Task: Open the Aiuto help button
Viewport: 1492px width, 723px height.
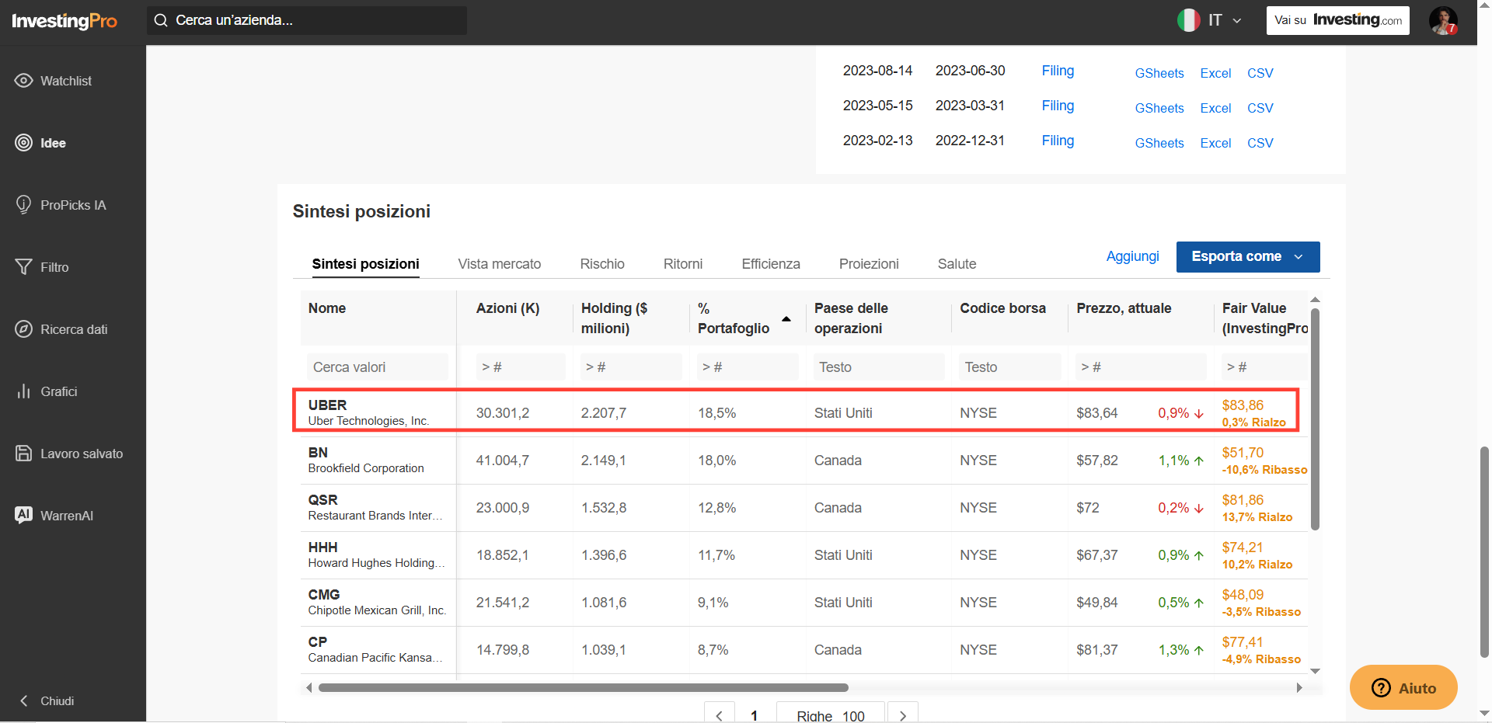Action: click(x=1403, y=687)
